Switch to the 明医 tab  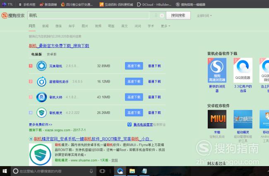point(111,26)
